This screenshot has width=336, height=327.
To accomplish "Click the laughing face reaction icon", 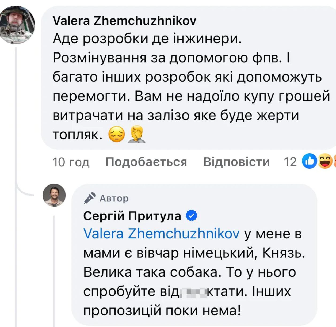I will (325, 161).
